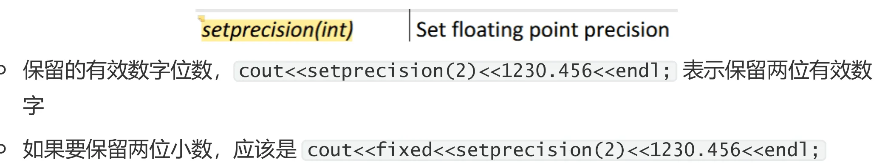The height and width of the screenshot is (168, 885).
Task: Click the lone character 字 on second line
Action: point(34,106)
